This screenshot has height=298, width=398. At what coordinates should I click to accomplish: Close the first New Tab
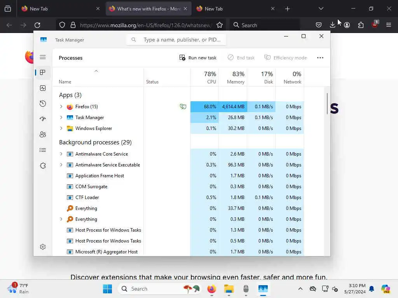[98, 9]
